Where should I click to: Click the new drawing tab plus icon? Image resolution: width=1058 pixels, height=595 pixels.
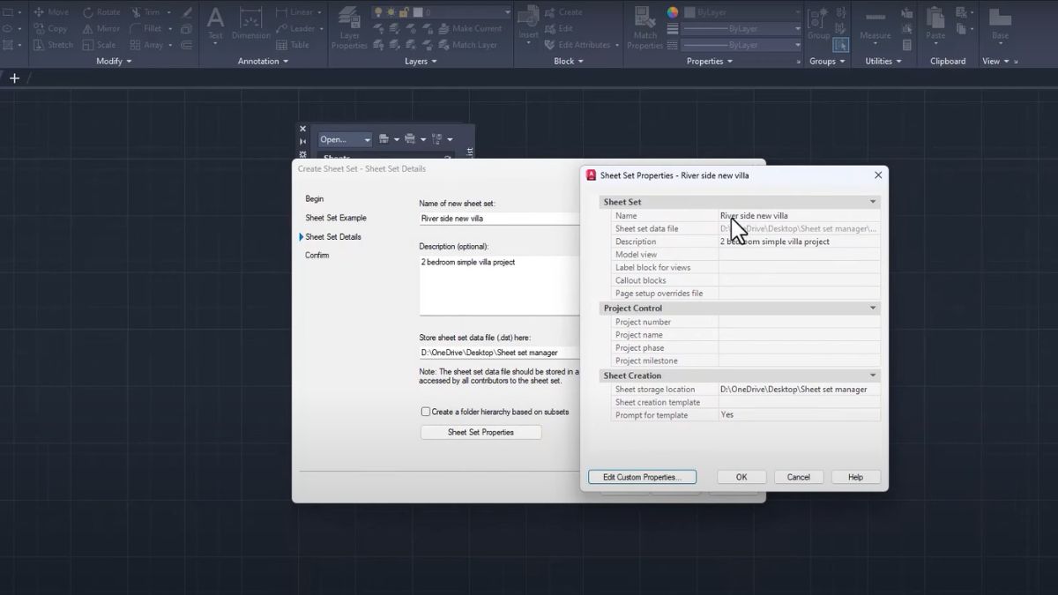[x=14, y=78]
